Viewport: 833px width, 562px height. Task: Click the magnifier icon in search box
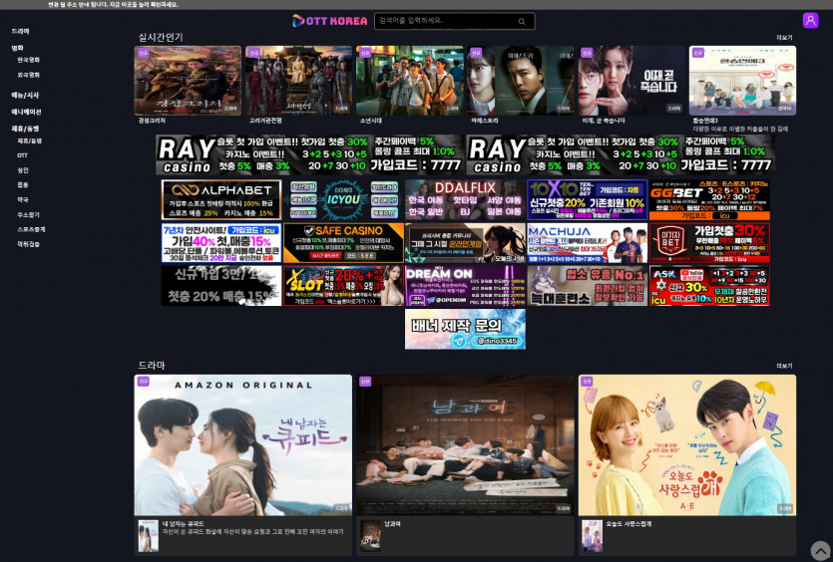point(521,21)
